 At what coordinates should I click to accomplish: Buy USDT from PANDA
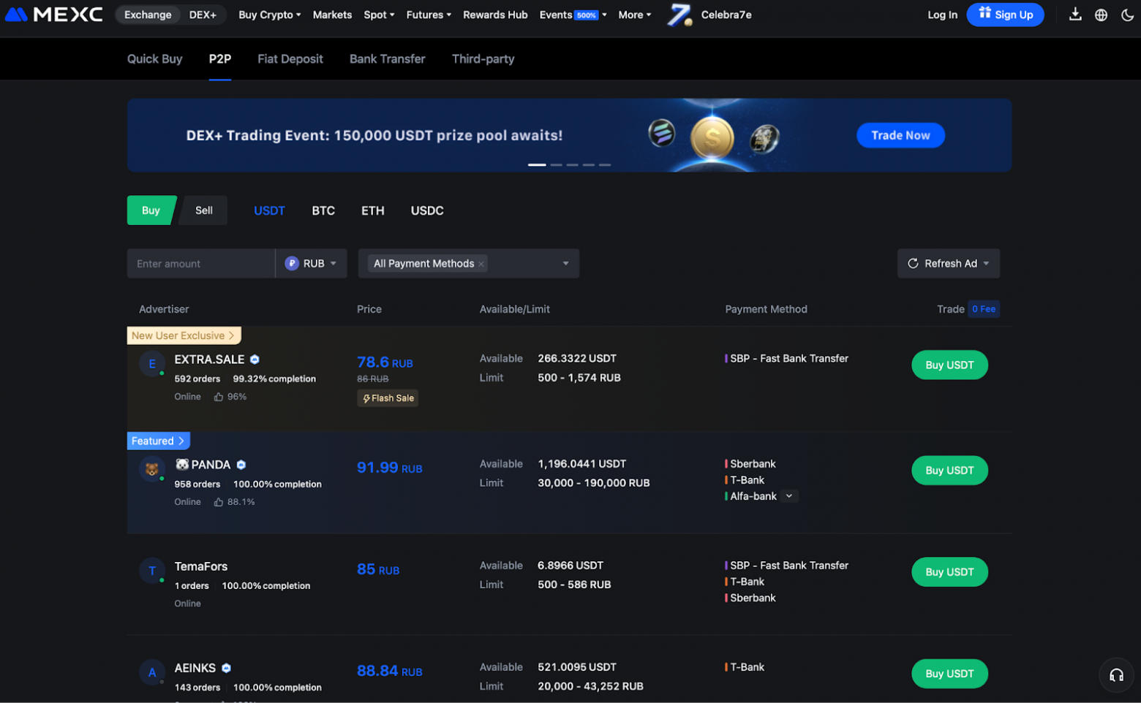click(949, 471)
